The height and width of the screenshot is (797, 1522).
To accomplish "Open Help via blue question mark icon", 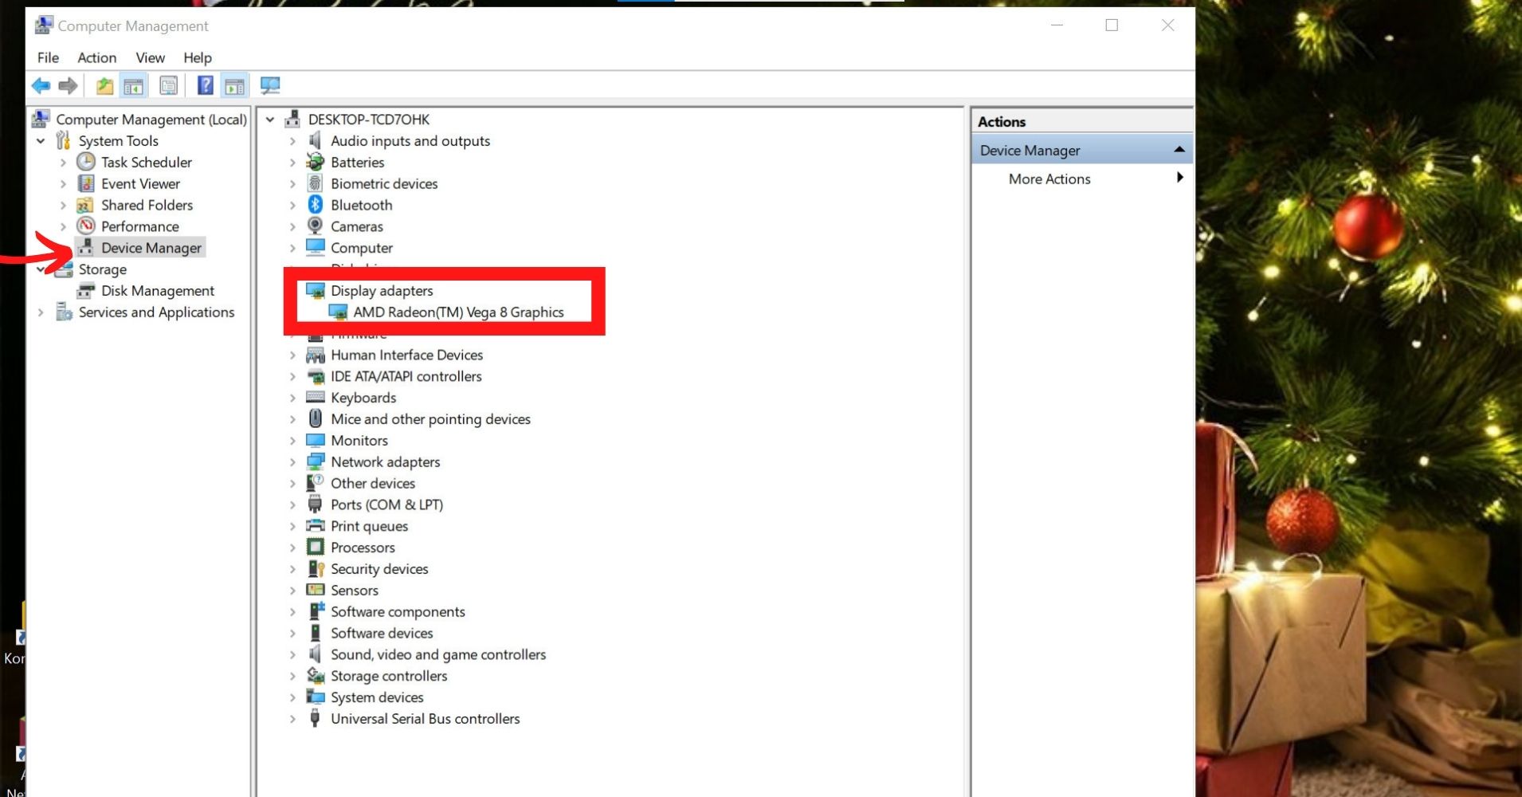I will coord(205,85).
